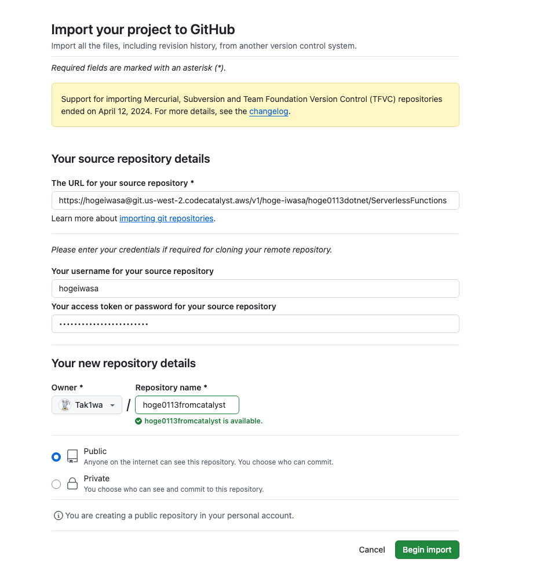Click the Public repository book icon
The width and height of the screenshot is (544, 574).
[72, 456]
